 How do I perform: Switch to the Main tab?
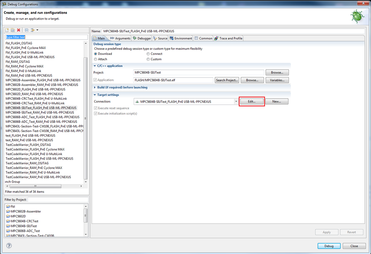(99, 38)
